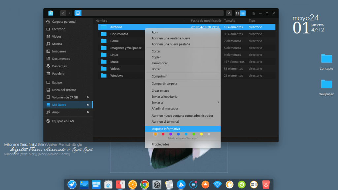Select the Documentos folder row

[119, 34]
